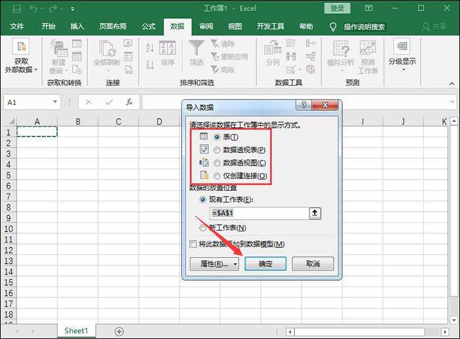Click the New Query icon
Screen dimensions: 460x339
[x=58, y=48]
